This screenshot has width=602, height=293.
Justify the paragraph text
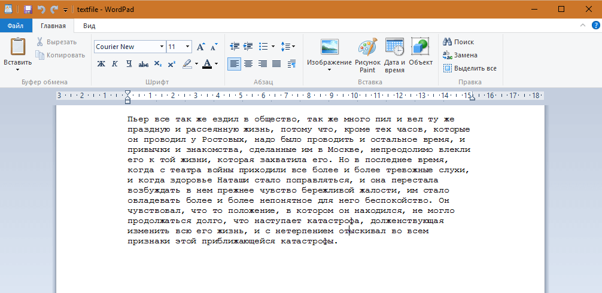click(x=277, y=63)
